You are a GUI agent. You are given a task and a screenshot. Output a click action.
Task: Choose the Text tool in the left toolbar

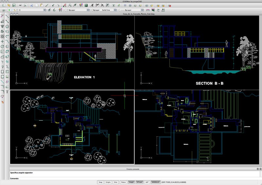(7, 92)
